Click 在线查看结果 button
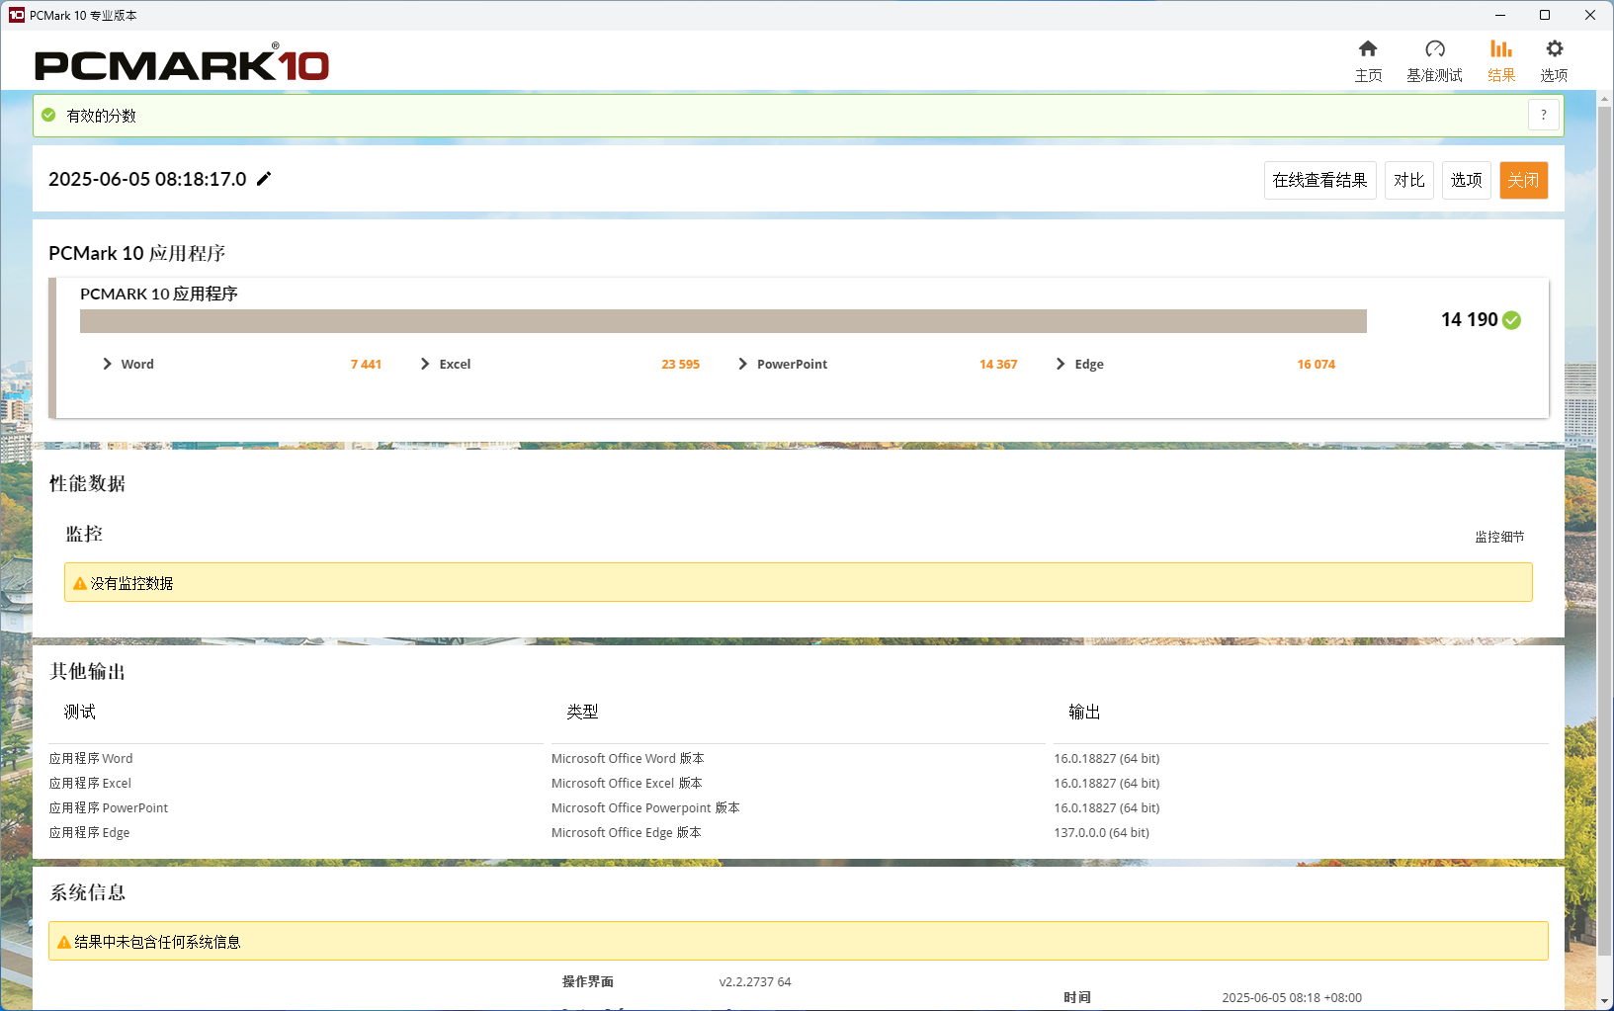The height and width of the screenshot is (1011, 1614). click(x=1319, y=180)
